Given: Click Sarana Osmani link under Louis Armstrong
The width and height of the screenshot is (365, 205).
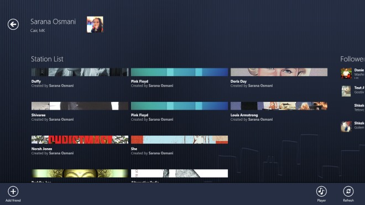Looking at the screenshot, I should pos(260,120).
